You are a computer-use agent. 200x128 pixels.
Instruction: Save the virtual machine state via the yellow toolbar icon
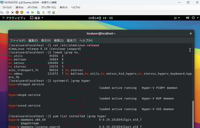[22, 12]
